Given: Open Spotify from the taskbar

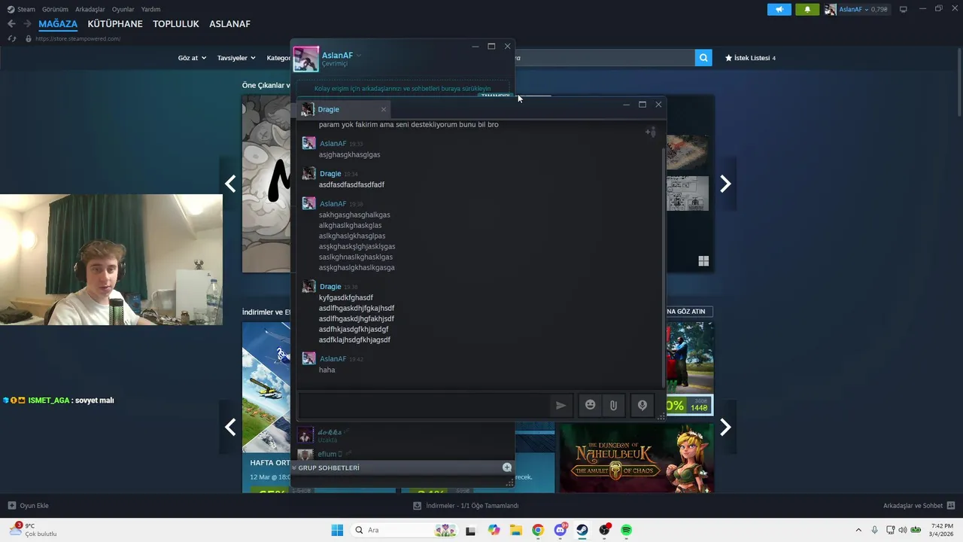Looking at the screenshot, I should (x=627, y=530).
